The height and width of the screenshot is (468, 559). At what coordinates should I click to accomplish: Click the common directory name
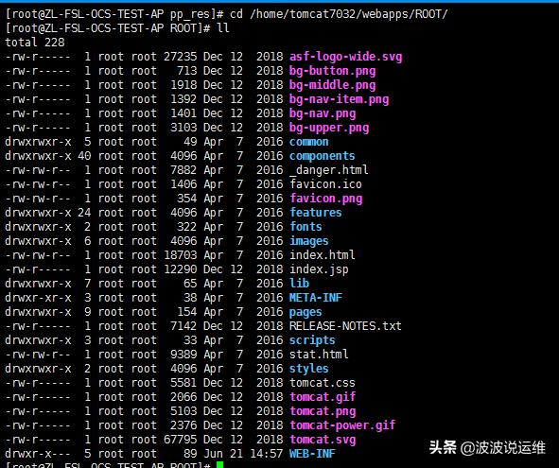pyautogui.click(x=308, y=142)
